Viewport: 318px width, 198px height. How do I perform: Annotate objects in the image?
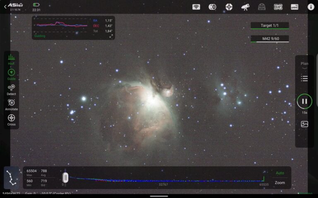point(11,105)
